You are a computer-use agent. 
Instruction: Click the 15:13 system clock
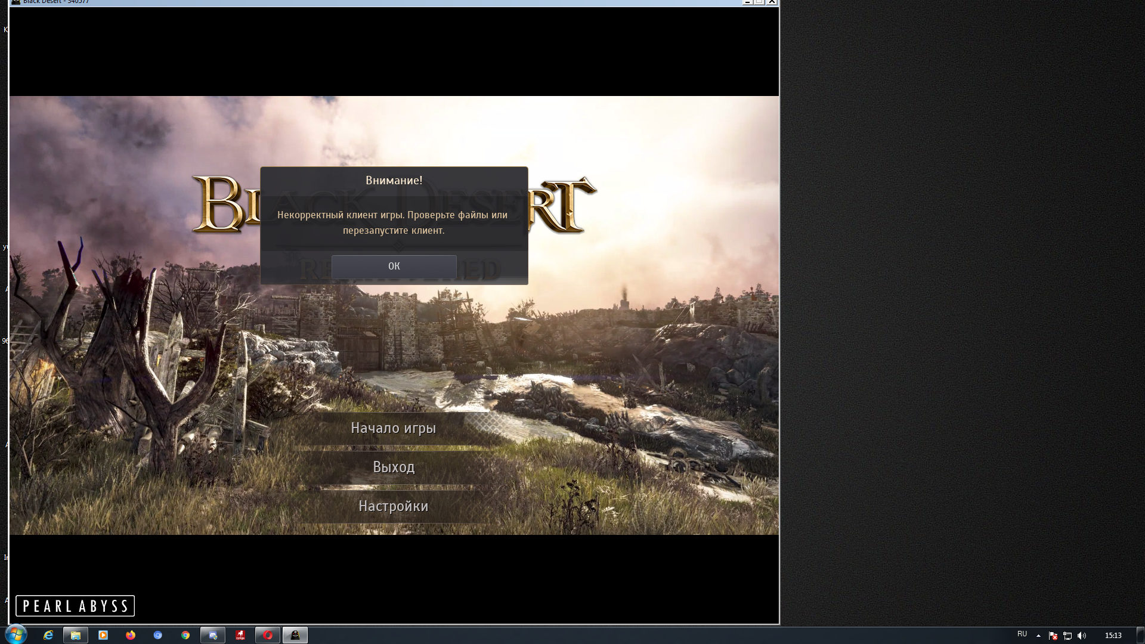1113,636
